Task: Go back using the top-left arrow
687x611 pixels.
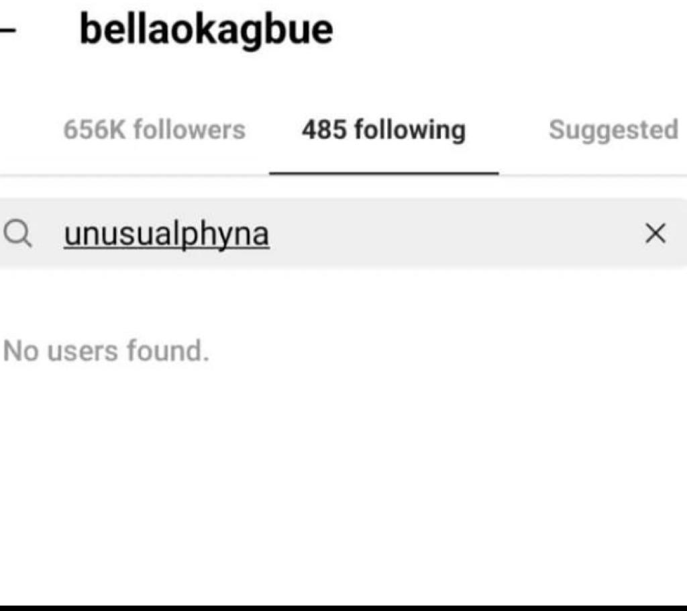Action: pos(7,31)
